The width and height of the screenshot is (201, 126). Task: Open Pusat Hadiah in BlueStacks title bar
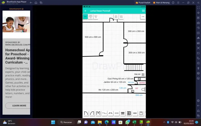point(143,3)
